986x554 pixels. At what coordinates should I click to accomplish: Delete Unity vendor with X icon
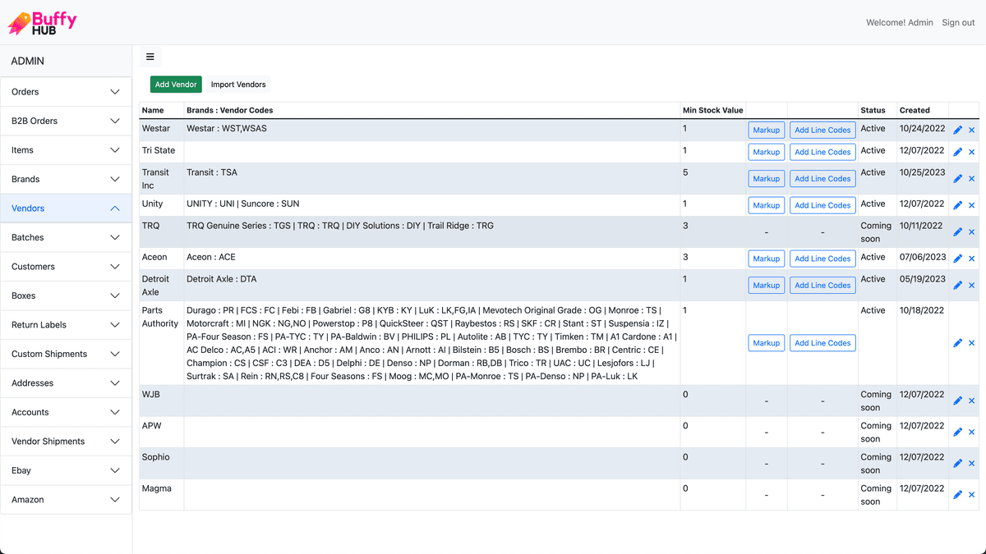971,205
